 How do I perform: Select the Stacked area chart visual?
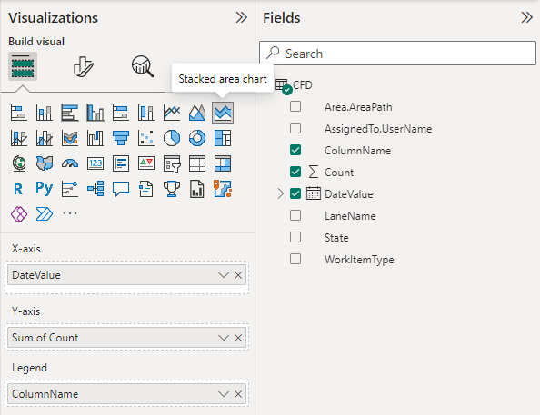coord(223,113)
